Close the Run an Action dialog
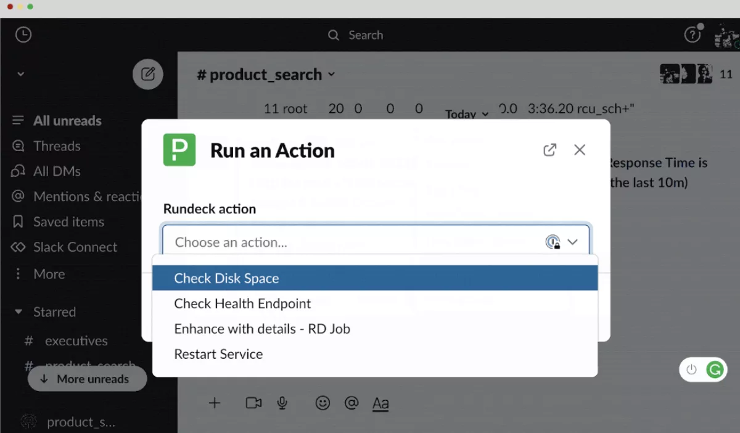Screen dimensions: 740x433 tap(580, 150)
